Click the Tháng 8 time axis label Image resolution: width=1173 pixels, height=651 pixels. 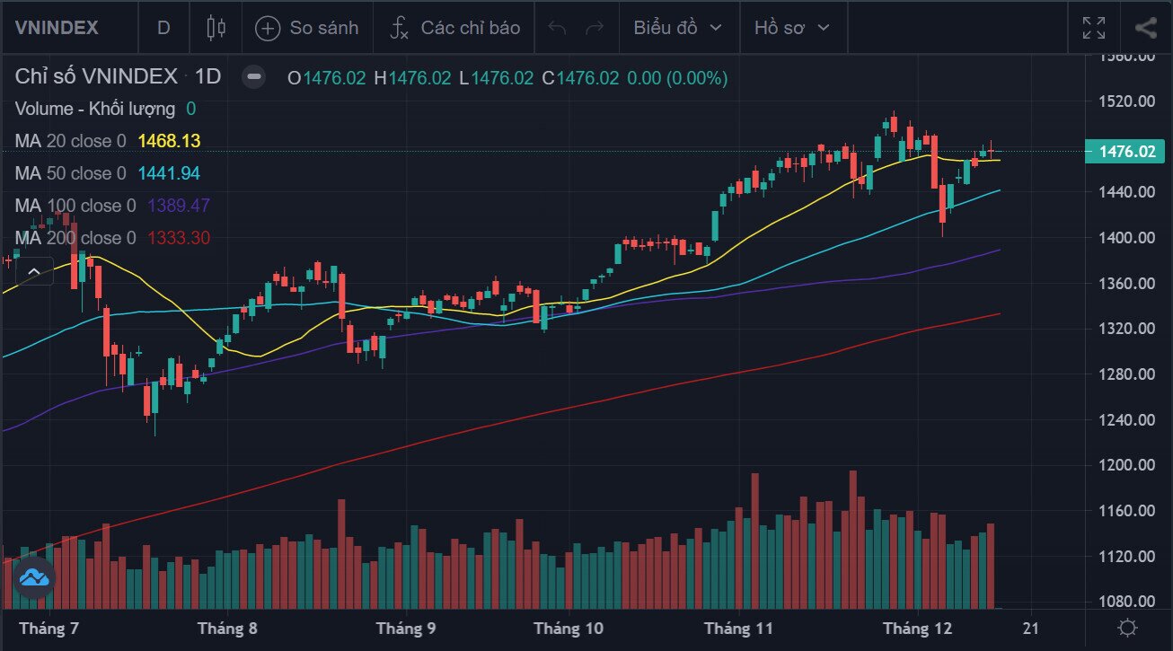click(227, 628)
